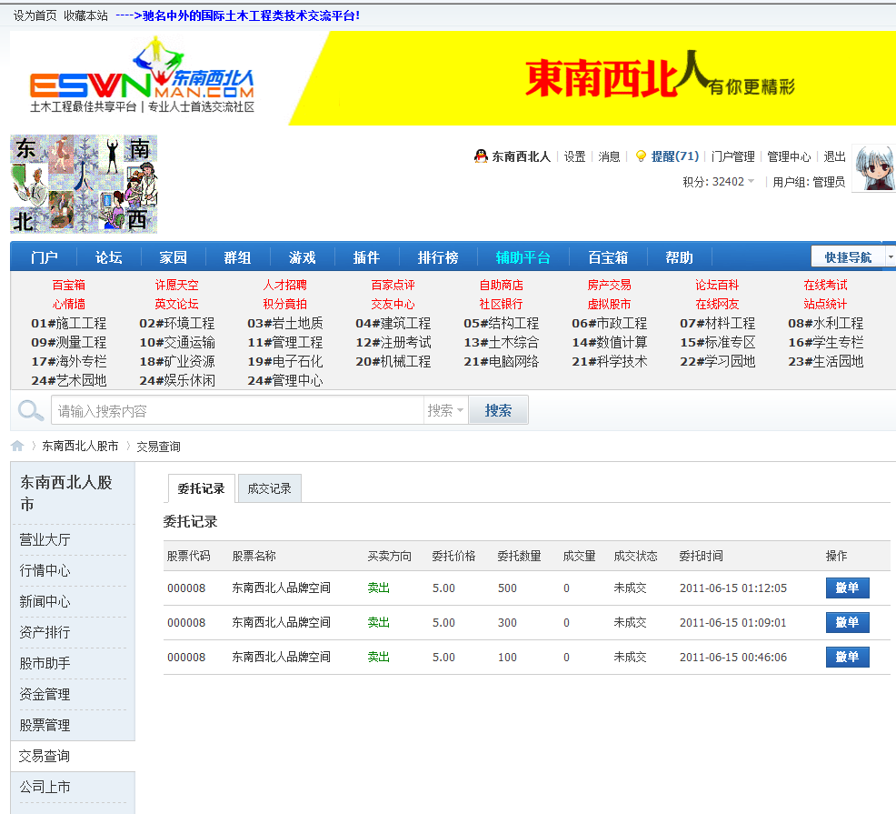Viewport: 896px width, 814px height.
Task: Open 论坛 in the main navigation bar
Action: tap(109, 257)
